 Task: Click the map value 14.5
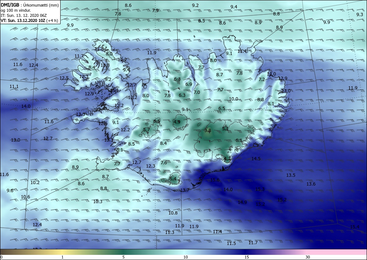[256, 159]
